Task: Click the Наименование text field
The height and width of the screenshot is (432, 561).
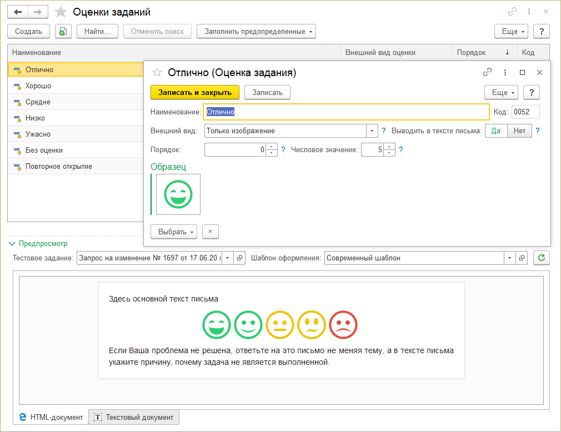Action: pos(346,112)
